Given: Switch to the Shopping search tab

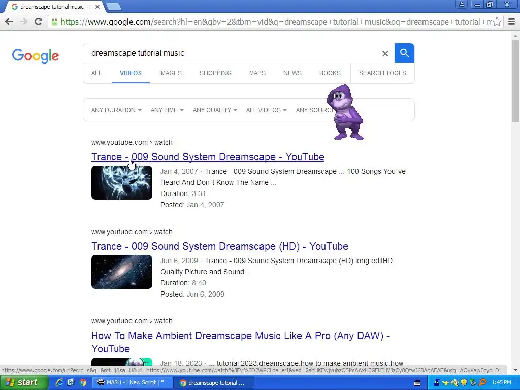Looking at the screenshot, I should [215, 73].
